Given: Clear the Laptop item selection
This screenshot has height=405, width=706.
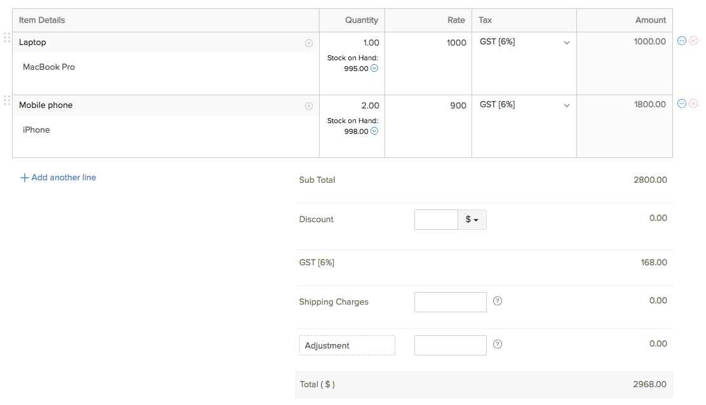Looking at the screenshot, I should [x=309, y=43].
